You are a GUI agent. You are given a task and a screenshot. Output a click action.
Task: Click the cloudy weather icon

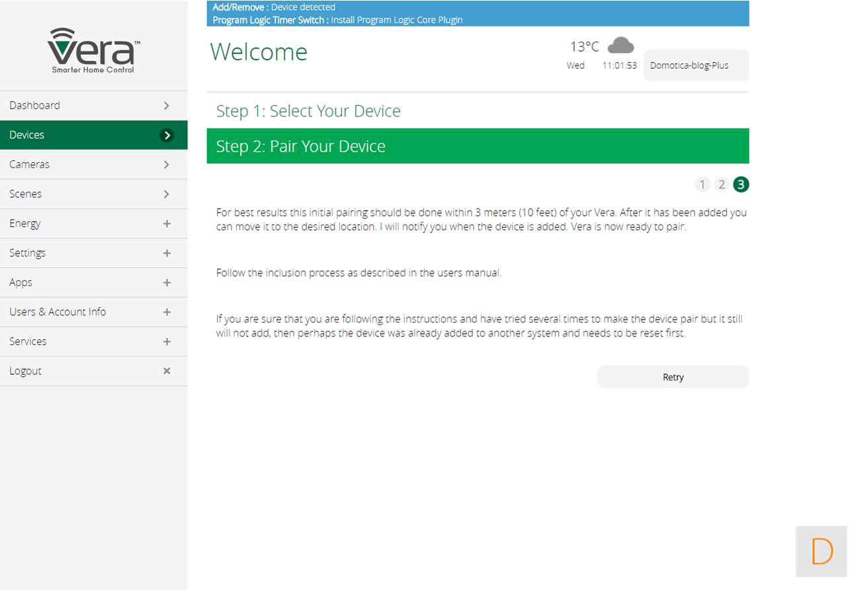pyautogui.click(x=621, y=46)
